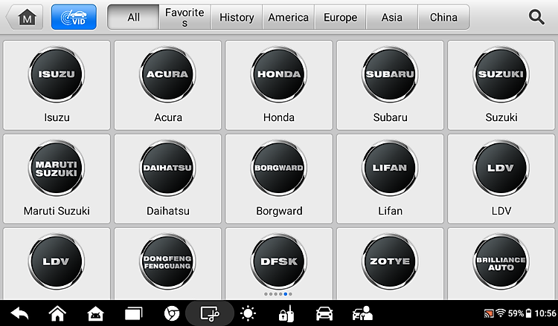Select the Zotye brand badge
This screenshot has height=326, width=558.
390,261
